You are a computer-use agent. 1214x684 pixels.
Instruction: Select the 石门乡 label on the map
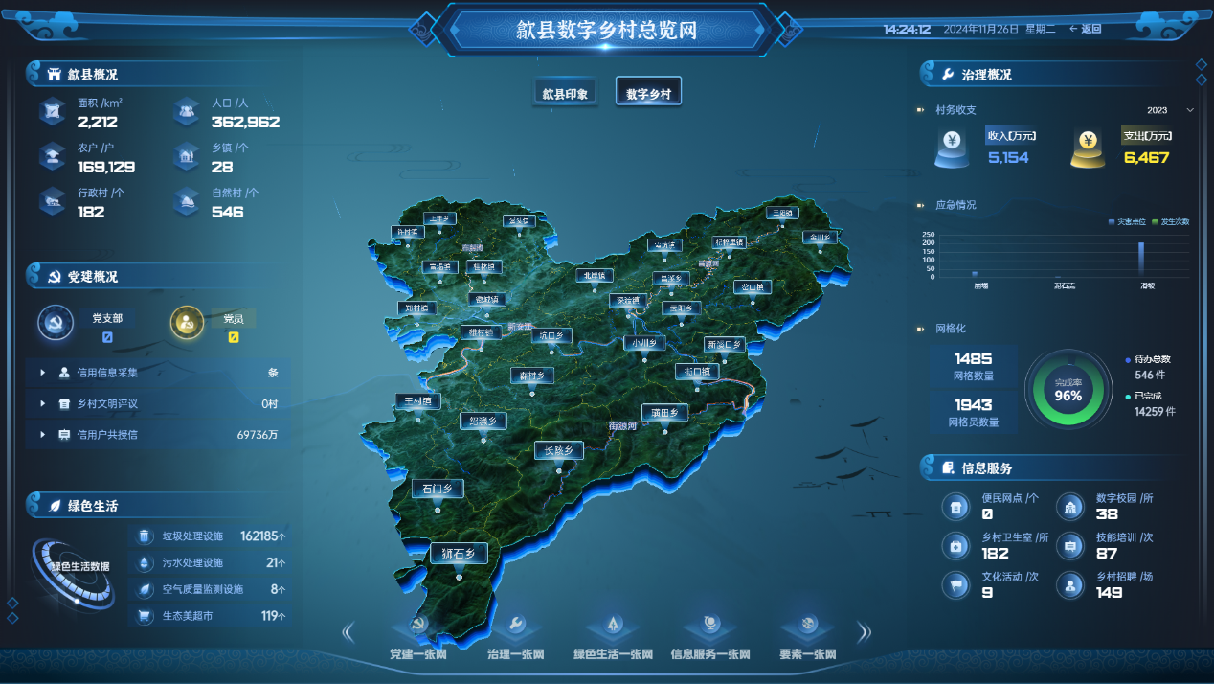pyautogui.click(x=438, y=489)
